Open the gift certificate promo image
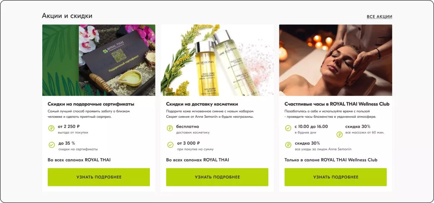 pos(99,60)
